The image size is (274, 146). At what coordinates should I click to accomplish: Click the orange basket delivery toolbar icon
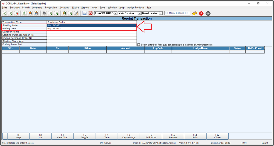pyautogui.click(x=31, y=13)
